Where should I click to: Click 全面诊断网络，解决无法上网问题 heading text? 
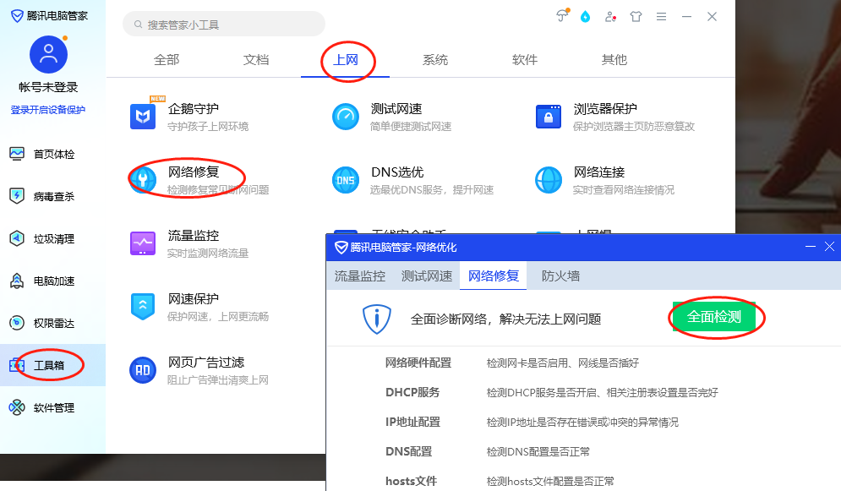coord(505,319)
